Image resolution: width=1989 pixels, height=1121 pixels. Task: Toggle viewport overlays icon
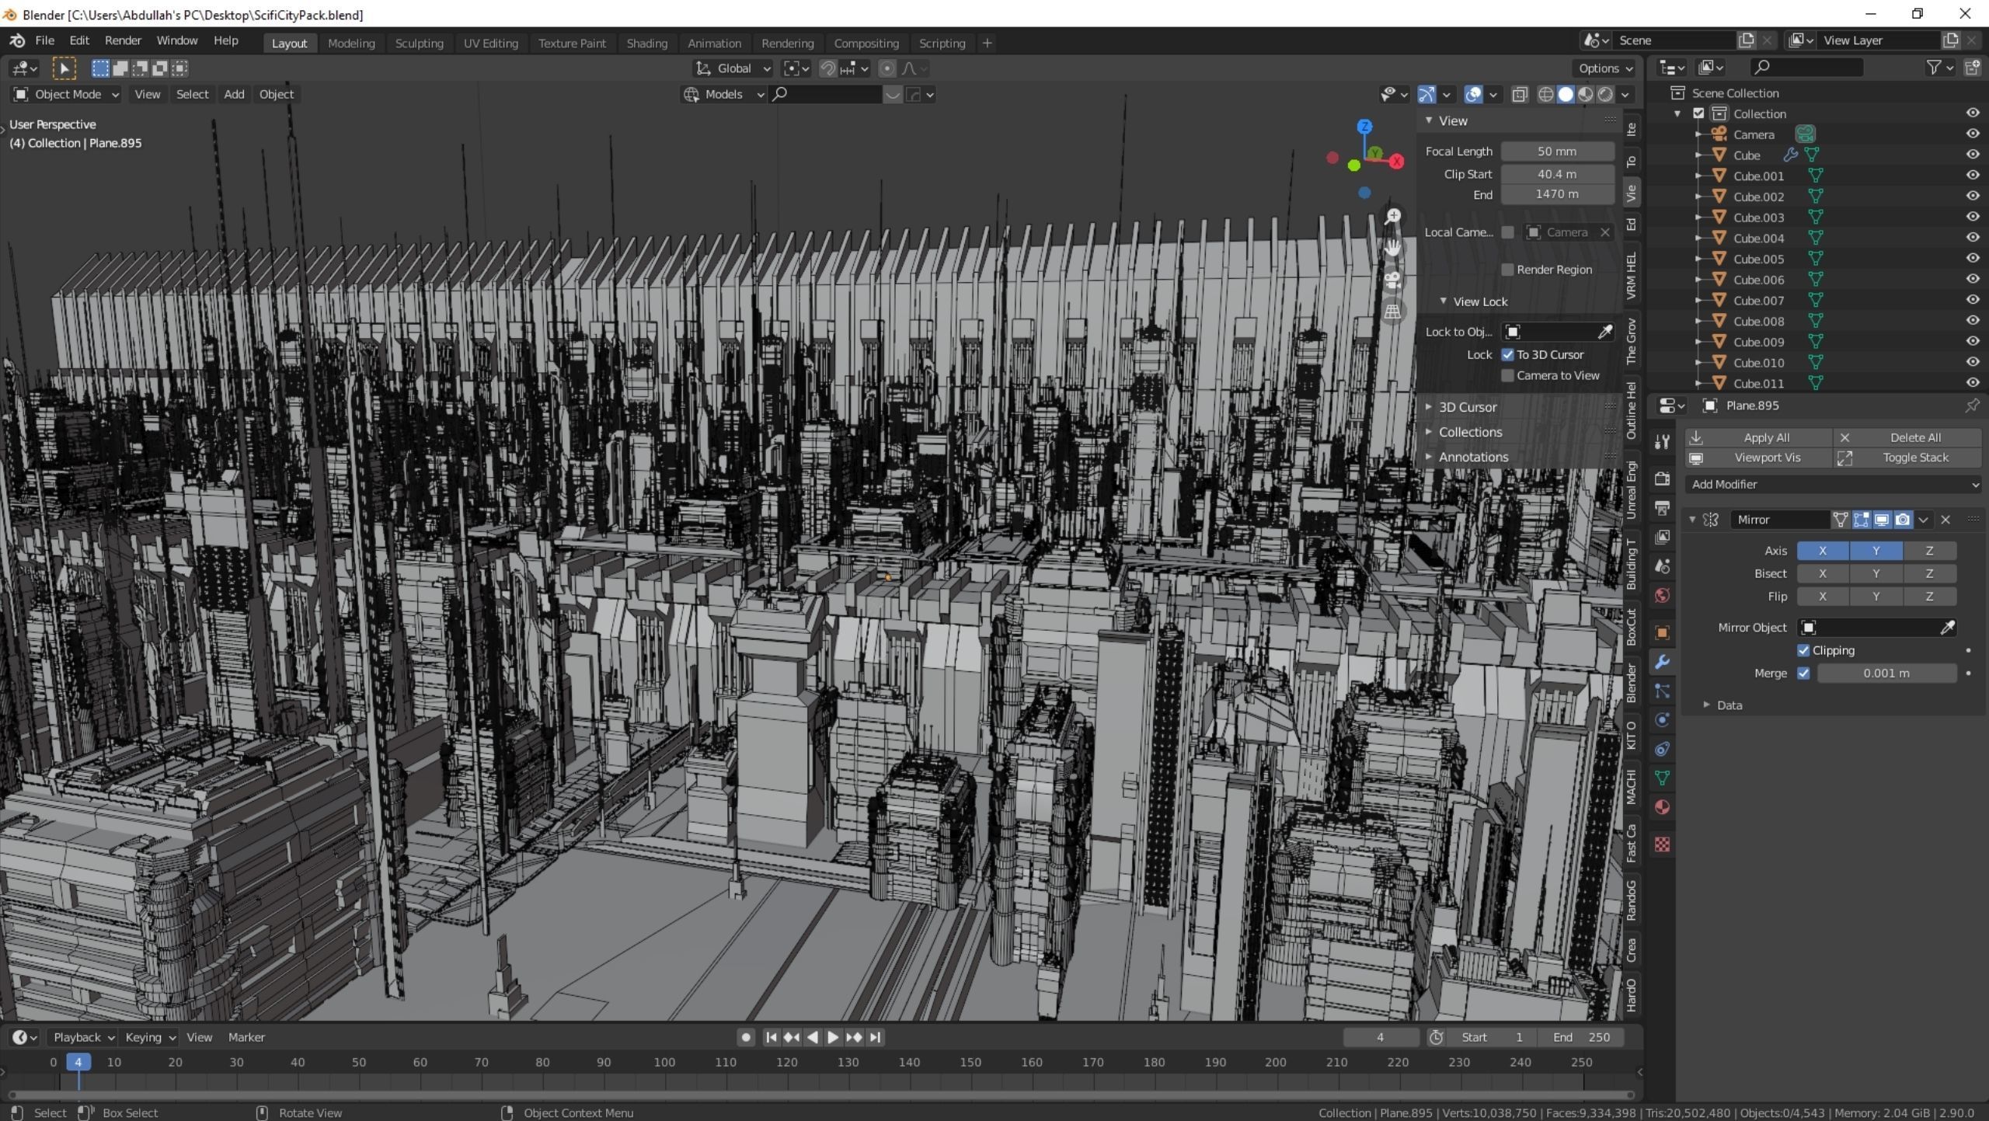point(1473,94)
